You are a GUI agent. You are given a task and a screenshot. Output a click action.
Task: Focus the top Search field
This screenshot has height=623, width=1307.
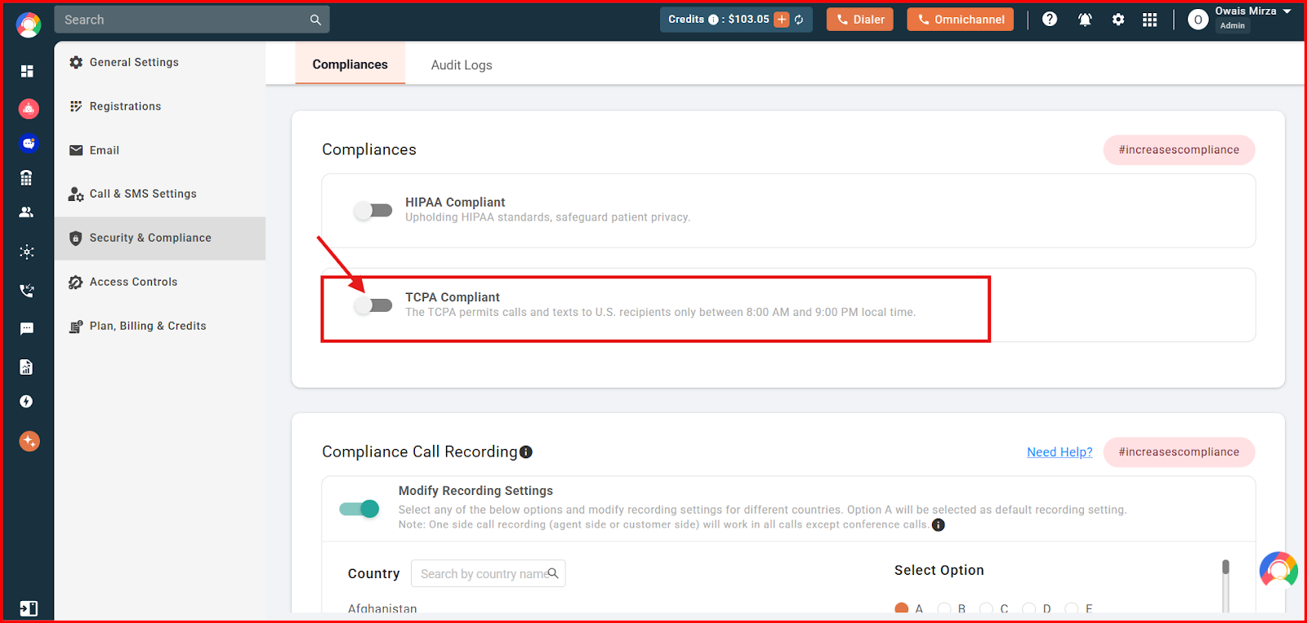[192, 20]
